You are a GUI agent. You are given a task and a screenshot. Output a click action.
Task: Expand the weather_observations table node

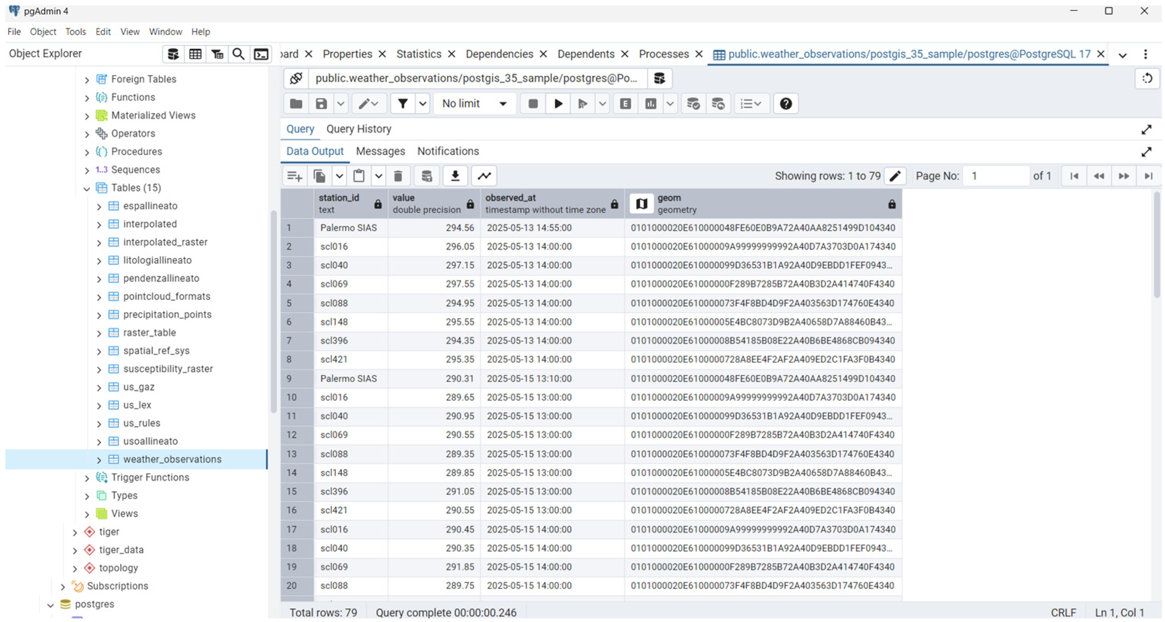click(x=99, y=460)
